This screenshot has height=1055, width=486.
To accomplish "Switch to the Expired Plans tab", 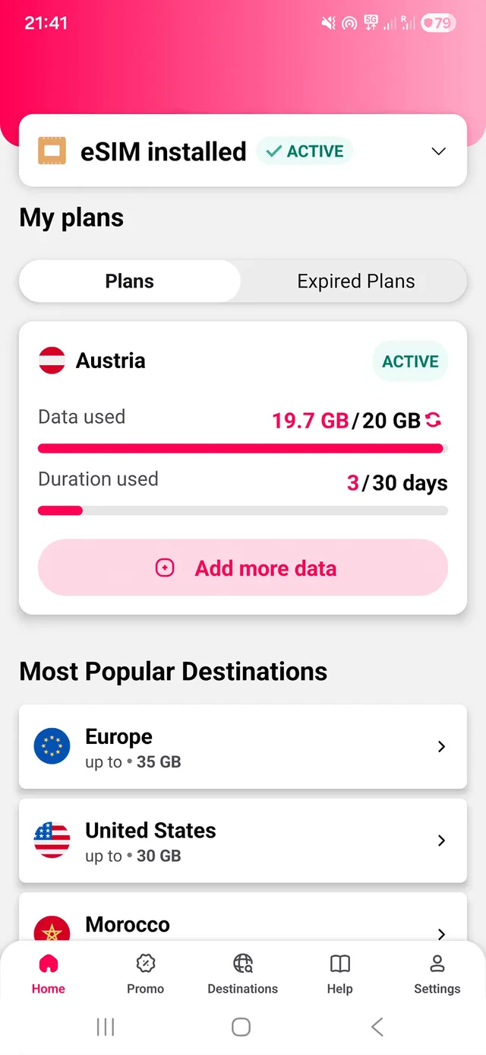I will click(x=355, y=281).
